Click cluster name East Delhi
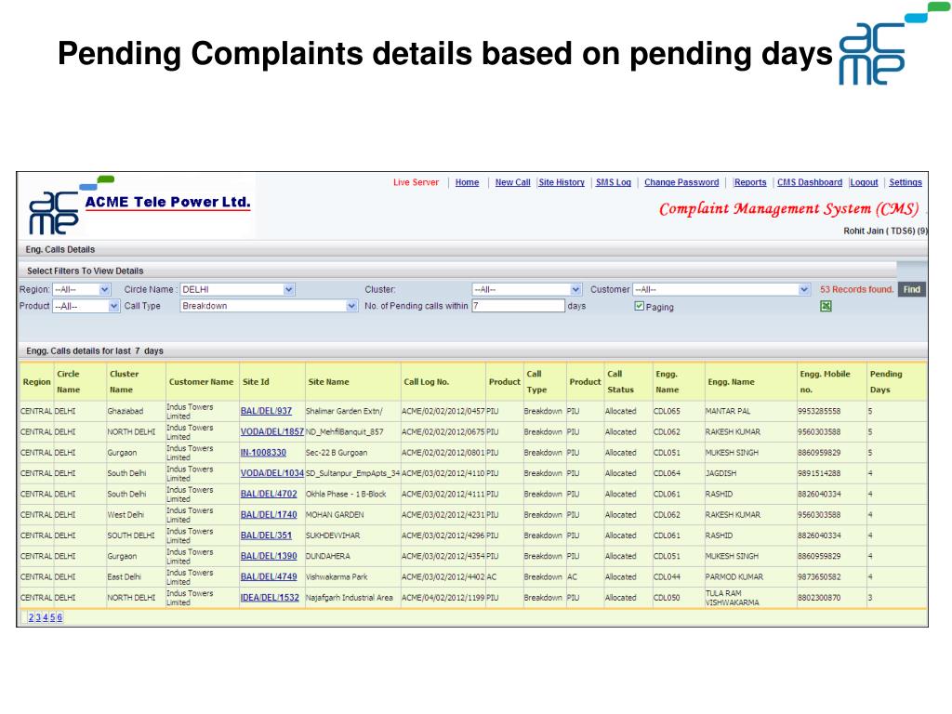The image size is (952, 714). tap(124, 576)
